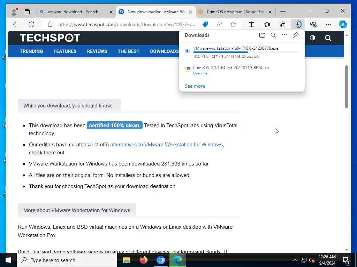Toggle the Downloads toolbar button
357x267 pixels.
point(298,24)
